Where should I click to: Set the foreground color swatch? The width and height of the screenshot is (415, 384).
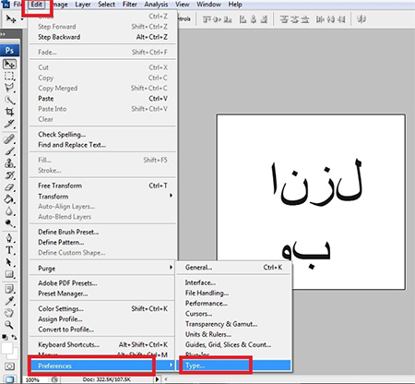[x=6, y=348]
